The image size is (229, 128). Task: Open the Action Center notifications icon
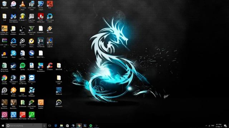[225, 126]
